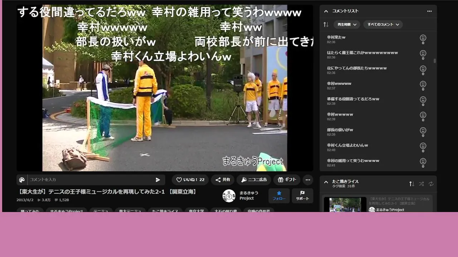This screenshot has width=458, height=257.
Task: Click the upload date 2013/6/2
Action: click(25, 200)
